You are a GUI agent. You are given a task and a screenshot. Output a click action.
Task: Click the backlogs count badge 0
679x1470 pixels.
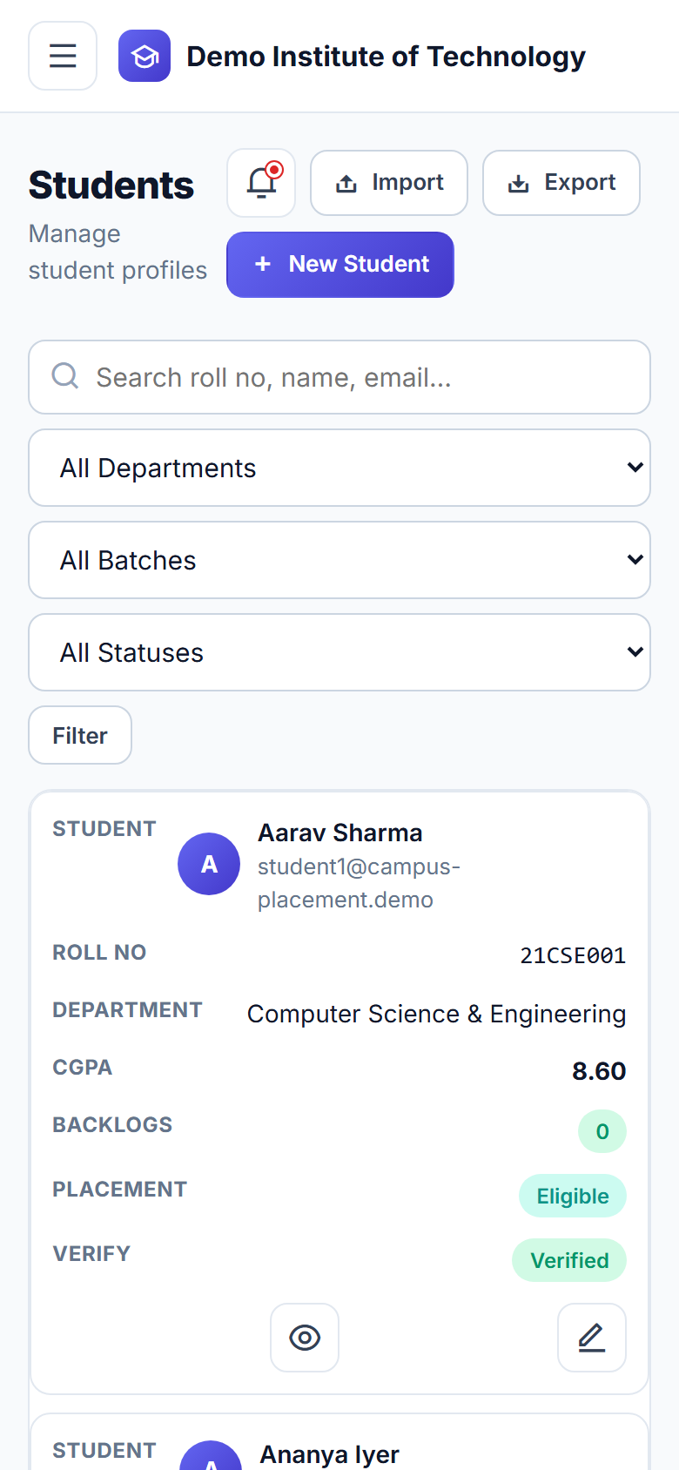pyautogui.click(x=602, y=1131)
